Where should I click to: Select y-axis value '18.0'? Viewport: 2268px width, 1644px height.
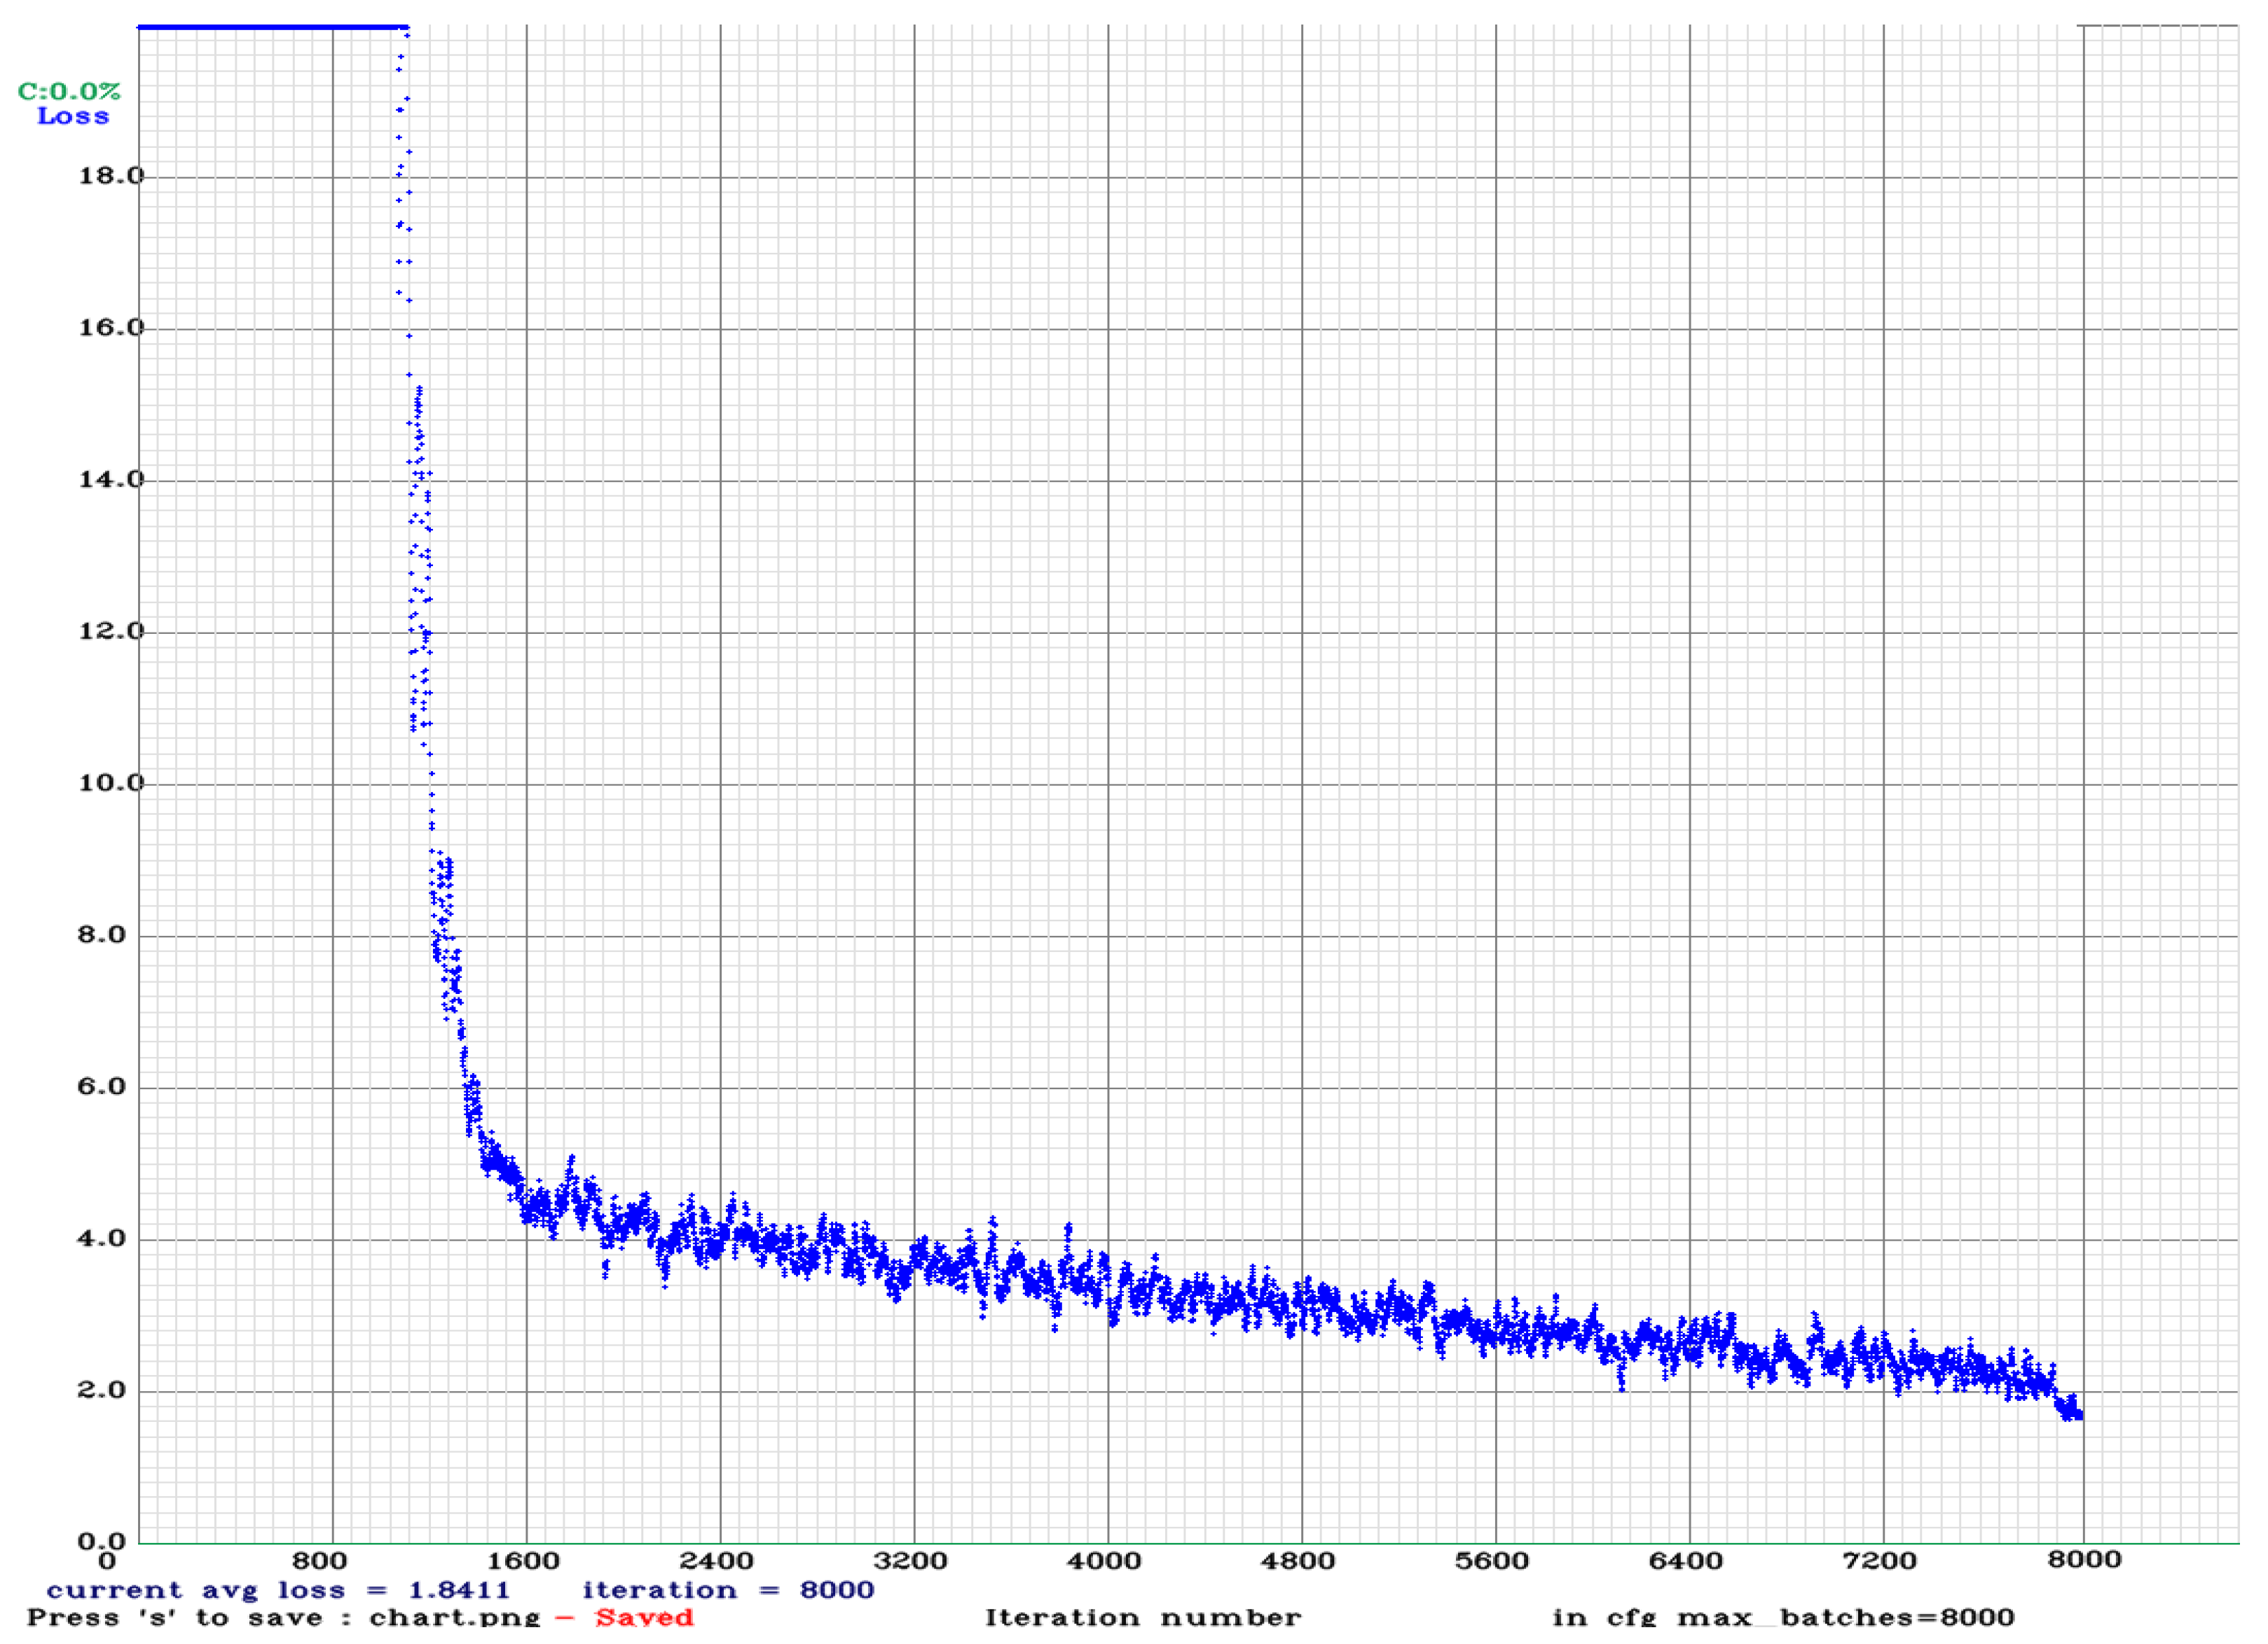click(x=111, y=176)
